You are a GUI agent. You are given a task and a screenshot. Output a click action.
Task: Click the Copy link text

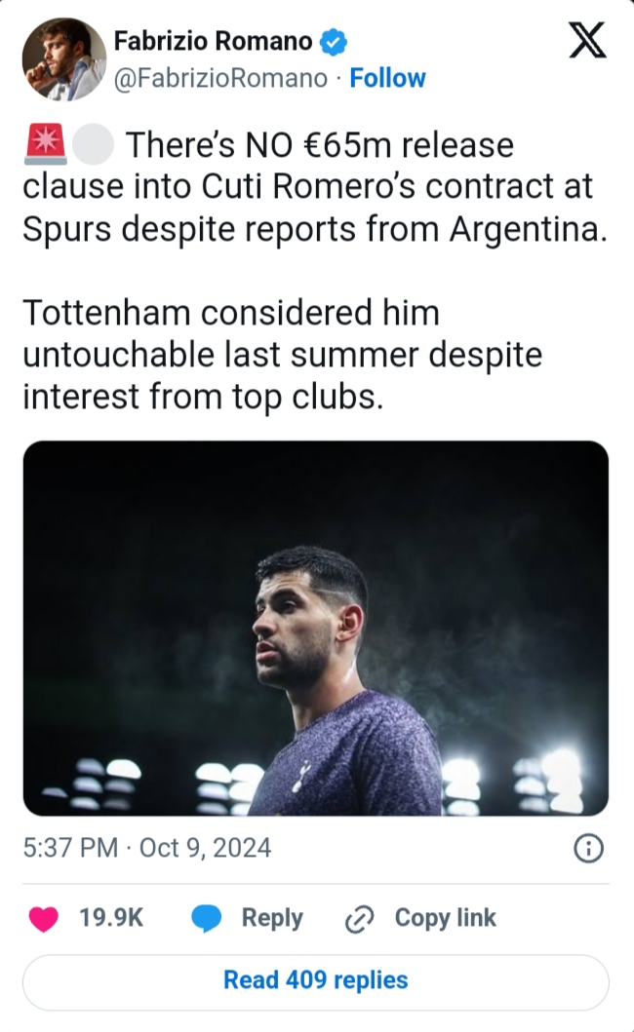[x=445, y=918]
